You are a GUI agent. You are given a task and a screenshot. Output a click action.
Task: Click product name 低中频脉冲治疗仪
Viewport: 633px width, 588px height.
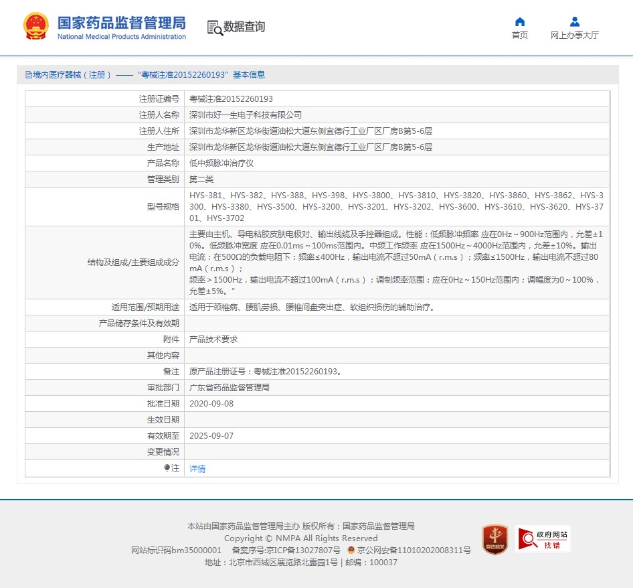click(221, 163)
